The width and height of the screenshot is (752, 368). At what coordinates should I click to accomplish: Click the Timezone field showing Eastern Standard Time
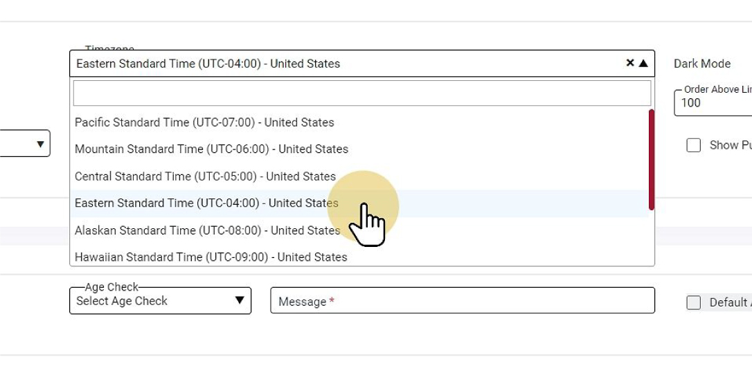click(x=346, y=64)
